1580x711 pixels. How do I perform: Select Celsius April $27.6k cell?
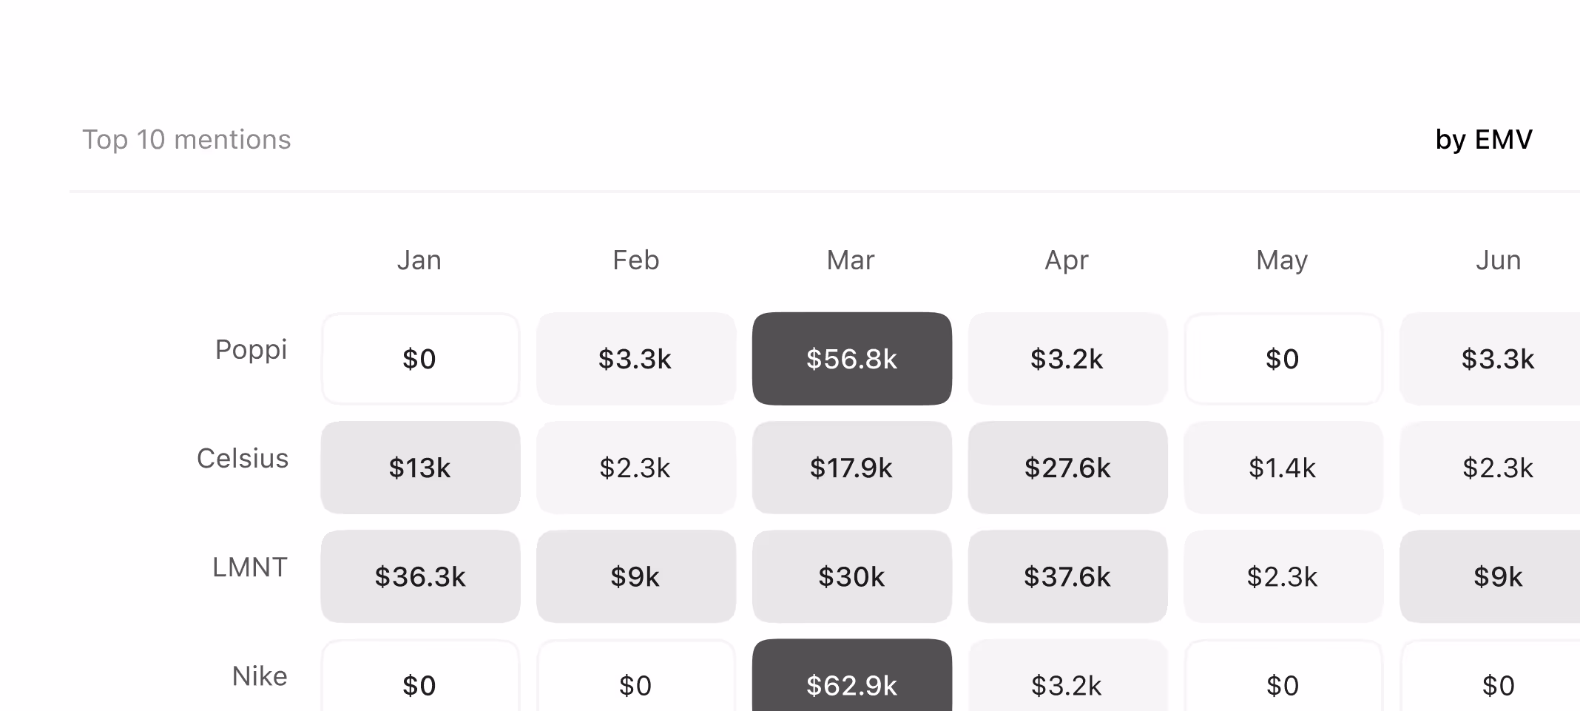coord(1067,468)
